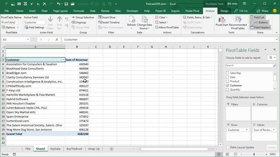Check the Sales Rep field
Image resolution: width=280 pixels, height=157 pixels.
(x=227, y=73)
